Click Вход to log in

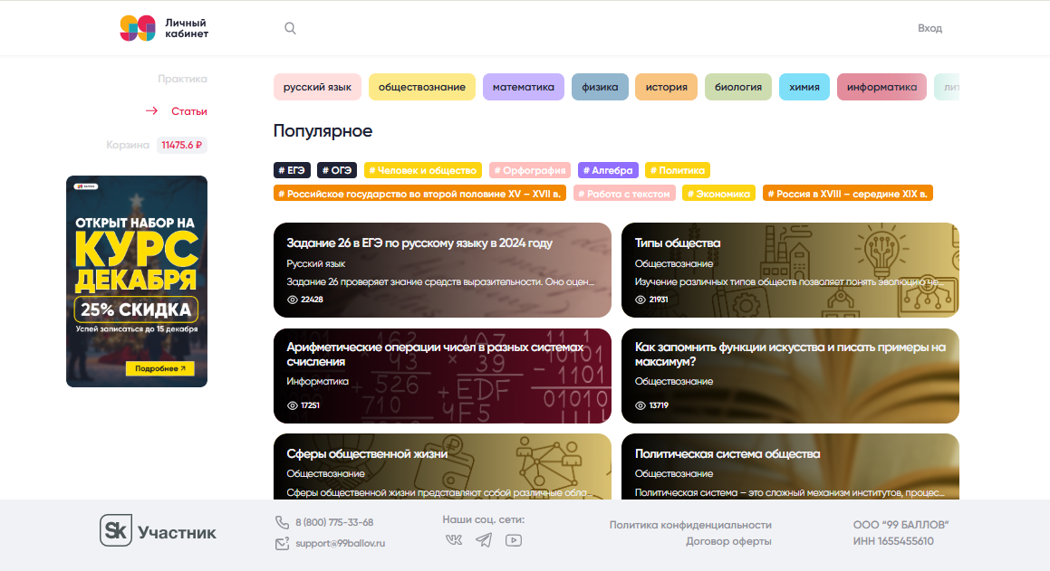[930, 28]
